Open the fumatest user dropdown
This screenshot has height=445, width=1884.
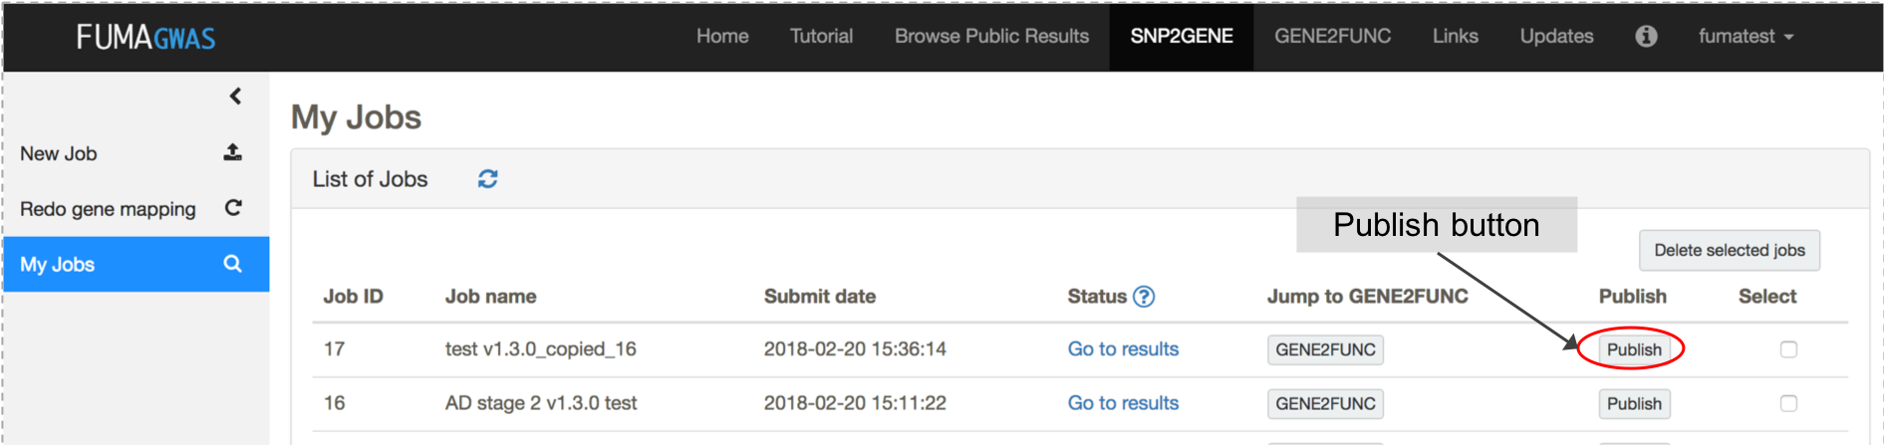point(1746,37)
